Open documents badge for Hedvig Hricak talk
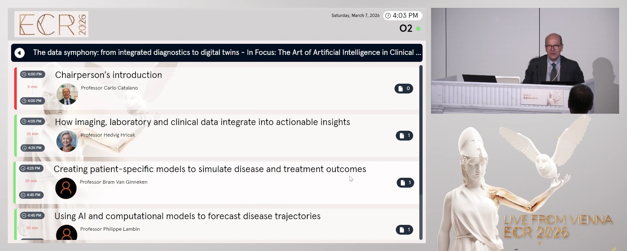 click(404, 136)
